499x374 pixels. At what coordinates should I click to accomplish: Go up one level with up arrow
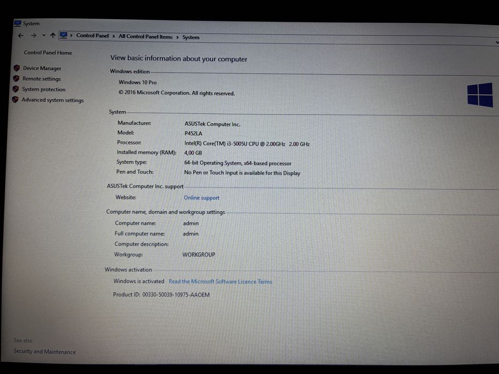tap(53, 35)
